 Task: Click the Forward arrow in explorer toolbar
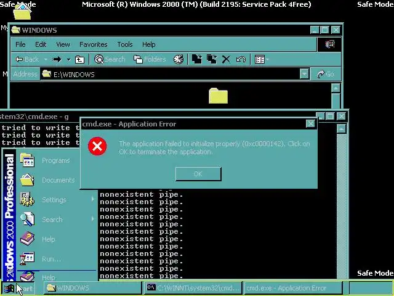(57, 59)
